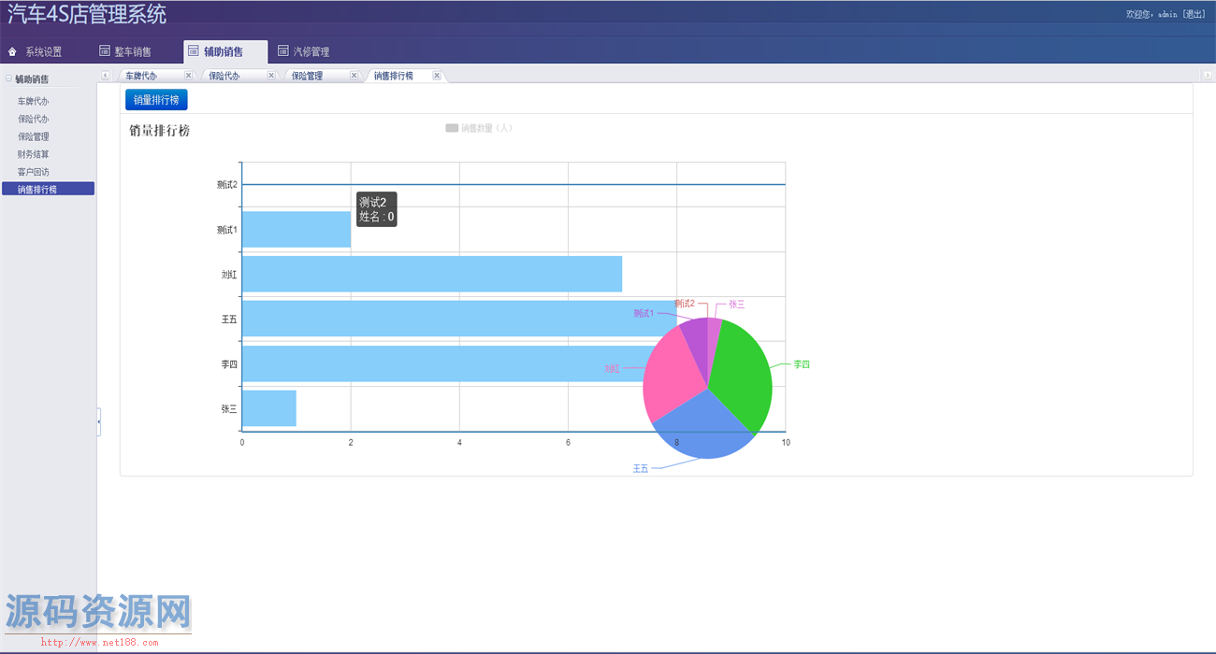1216x654 pixels.
Task: Open 财务结算 in the sidebar
Action: pyautogui.click(x=33, y=154)
